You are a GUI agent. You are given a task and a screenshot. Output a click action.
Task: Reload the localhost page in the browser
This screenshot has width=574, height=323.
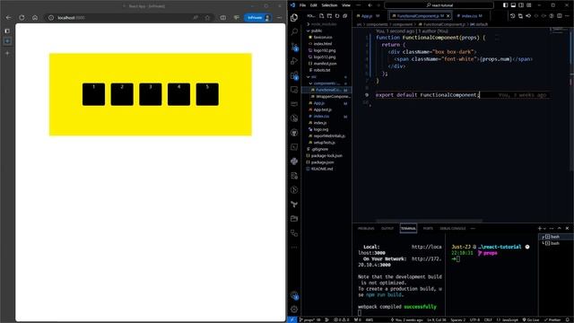click(22, 18)
